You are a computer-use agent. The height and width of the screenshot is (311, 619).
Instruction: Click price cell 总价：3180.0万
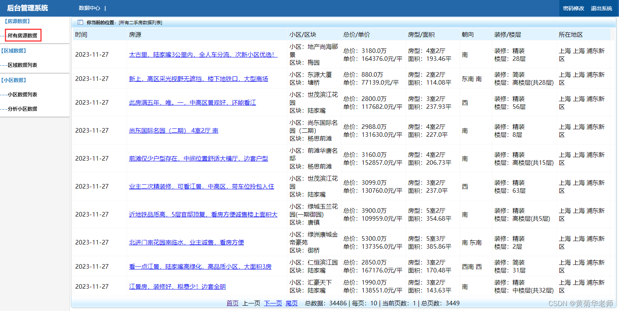(x=365, y=51)
